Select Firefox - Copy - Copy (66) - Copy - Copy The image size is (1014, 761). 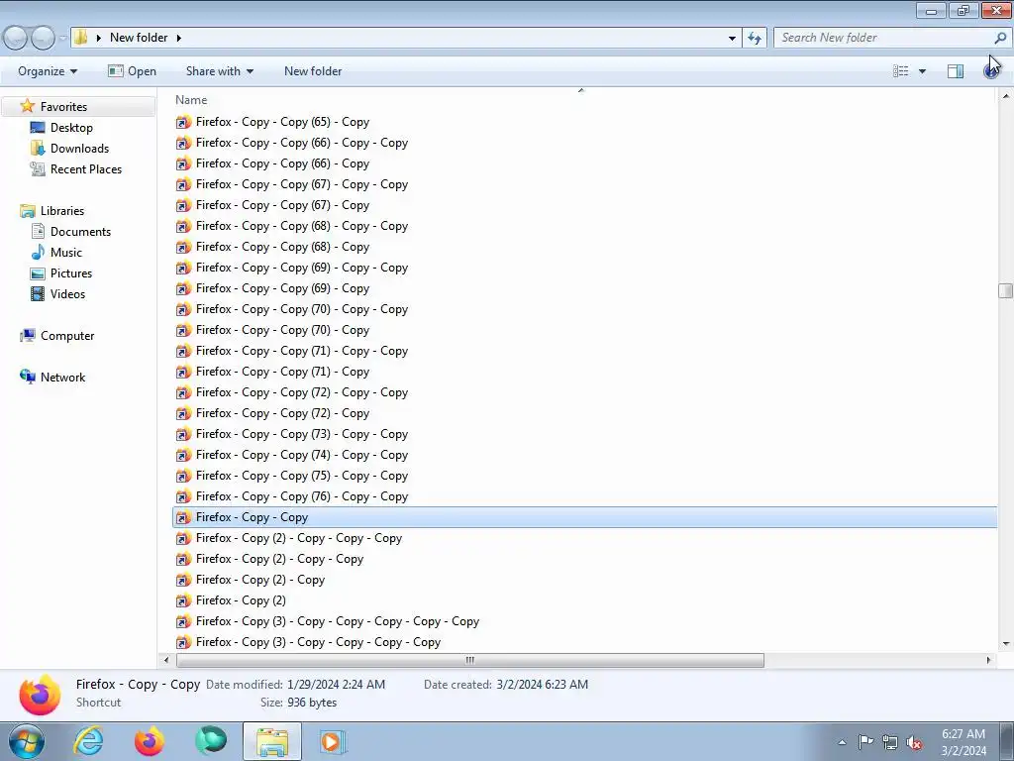(x=292, y=143)
